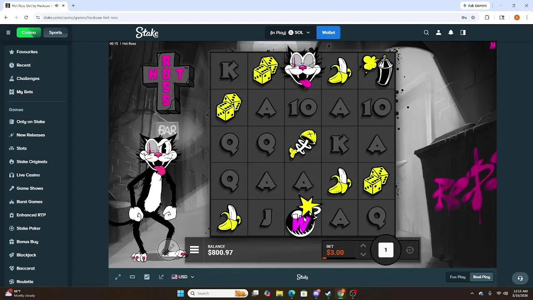This screenshot has width=533, height=300.
Task: Open Microsoft Store from taskbar
Action: tap(304, 293)
